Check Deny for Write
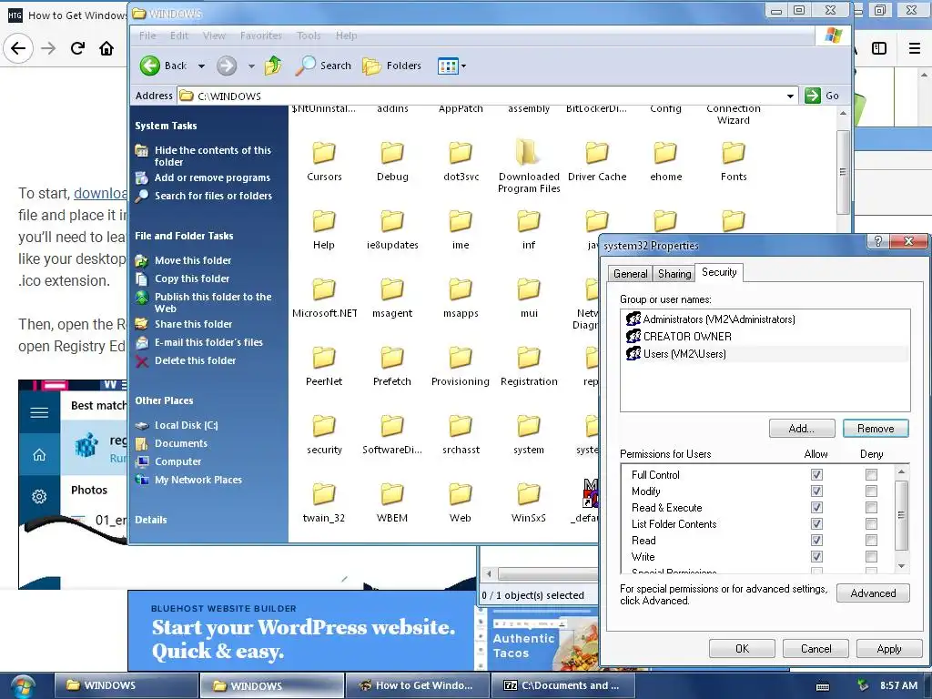The image size is (932, 699). (x=871, y=556)
